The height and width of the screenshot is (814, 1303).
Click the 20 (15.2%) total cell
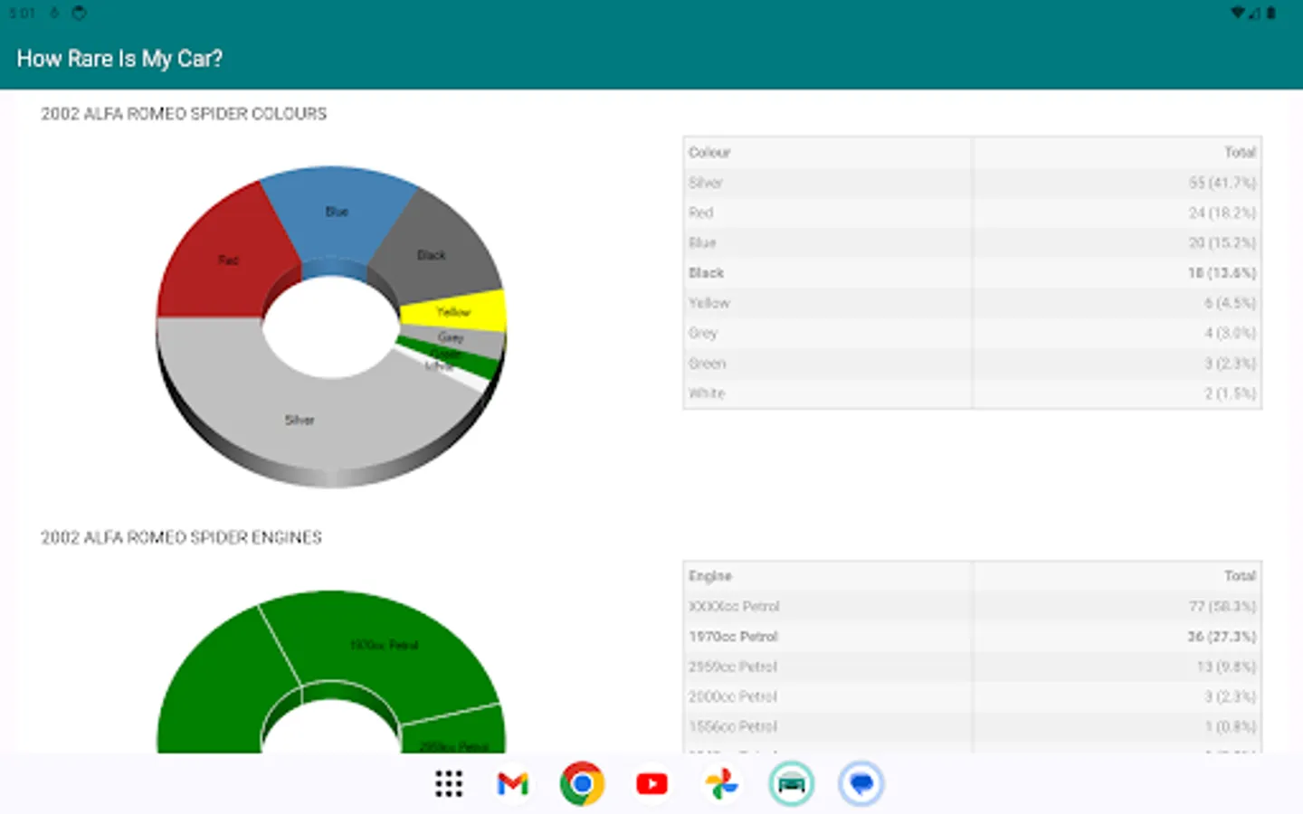(1118, 242)
